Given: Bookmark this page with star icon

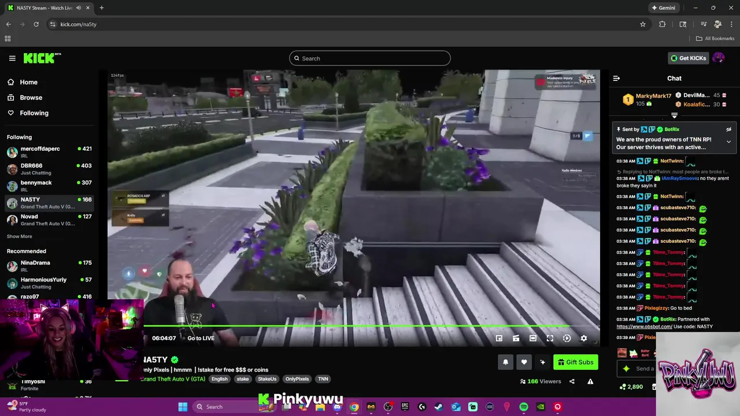Looking at the screenshot, I should (642, 24).
